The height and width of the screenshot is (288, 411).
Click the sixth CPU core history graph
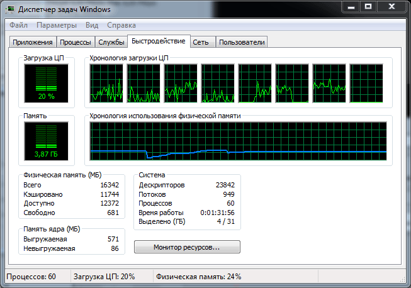(x=292, y=83)
